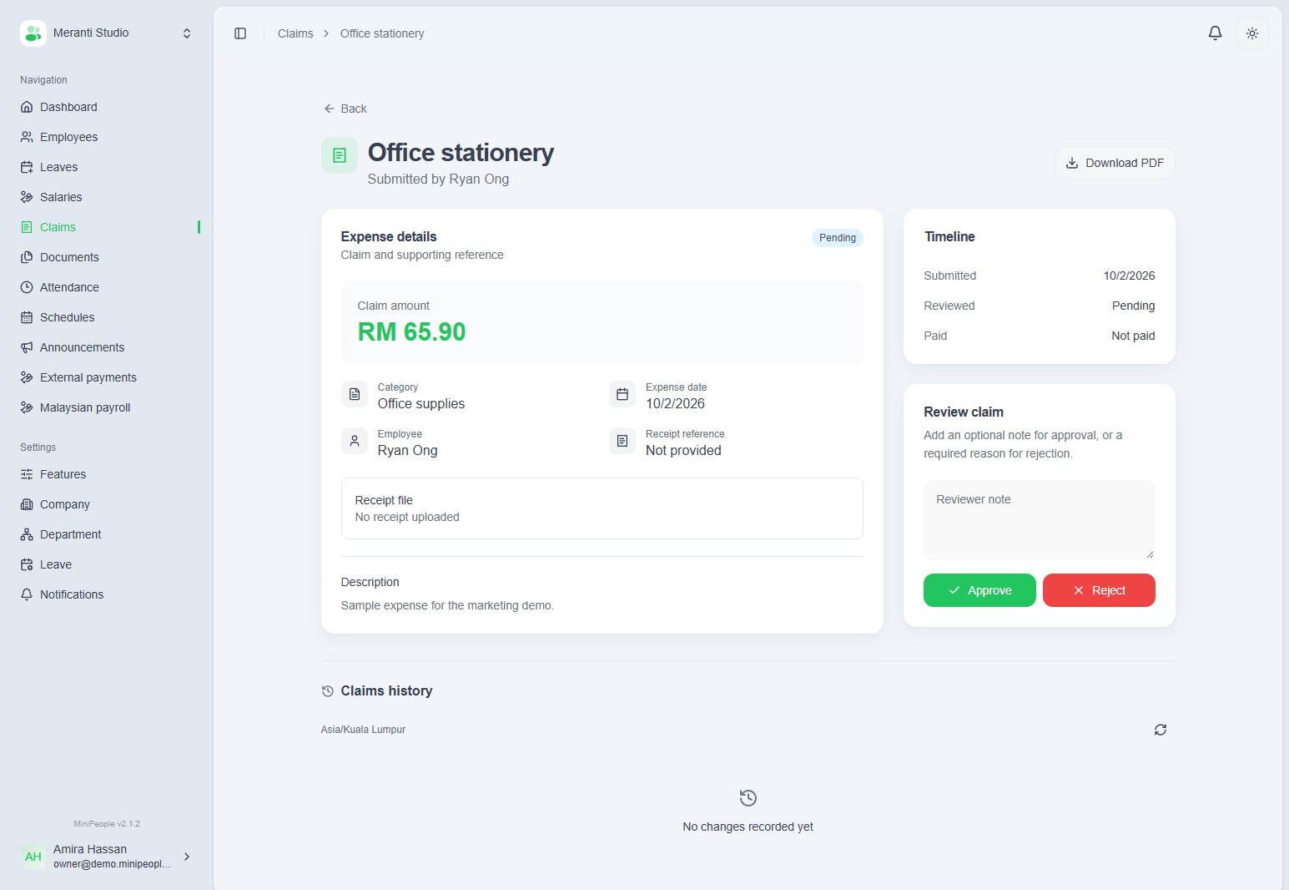Go to Dashboard in the sidebar
The height and width of the screenshot is (890, 1289).
point(107,107)
